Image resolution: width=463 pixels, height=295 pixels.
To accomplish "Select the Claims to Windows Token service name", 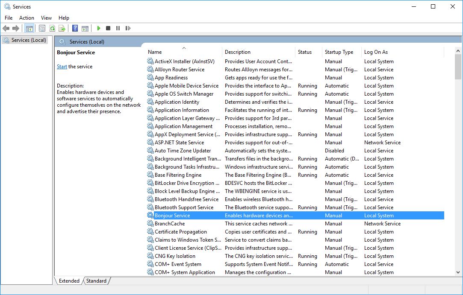I will point(188,240).
